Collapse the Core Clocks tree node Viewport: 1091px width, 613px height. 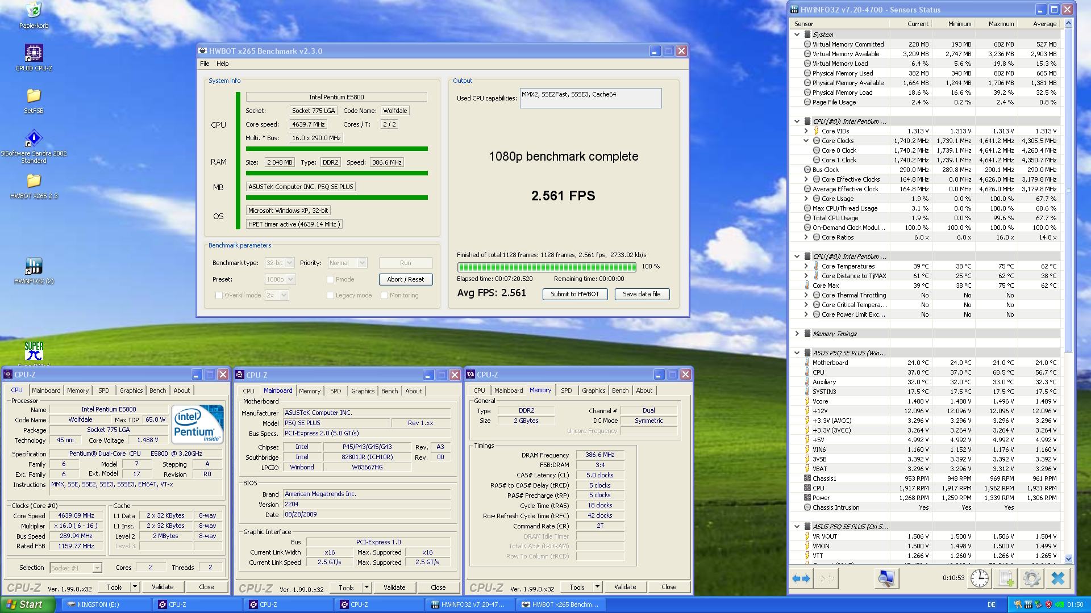(806, 141)
